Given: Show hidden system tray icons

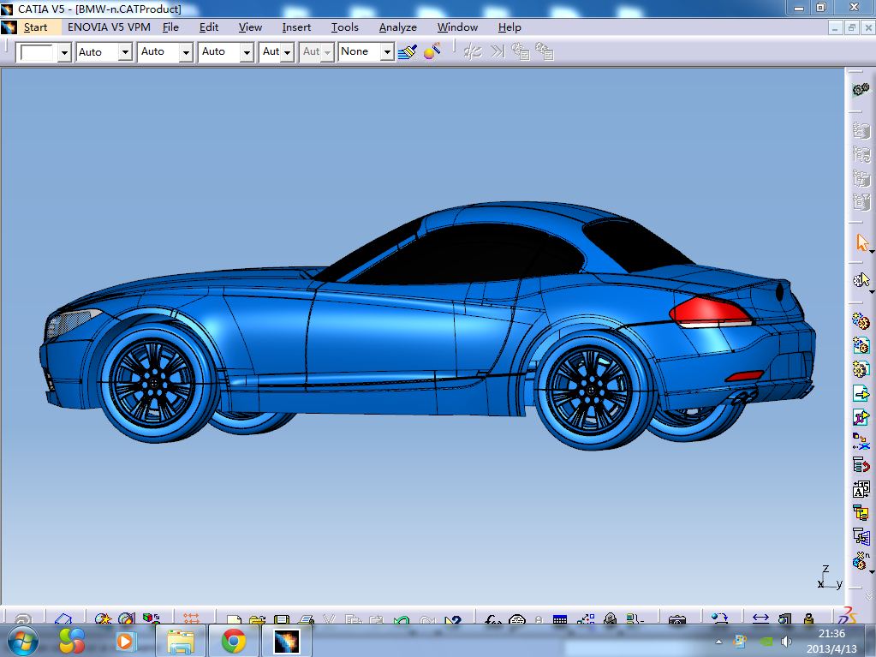Looking at the screenshot, I should coord(719,642).
